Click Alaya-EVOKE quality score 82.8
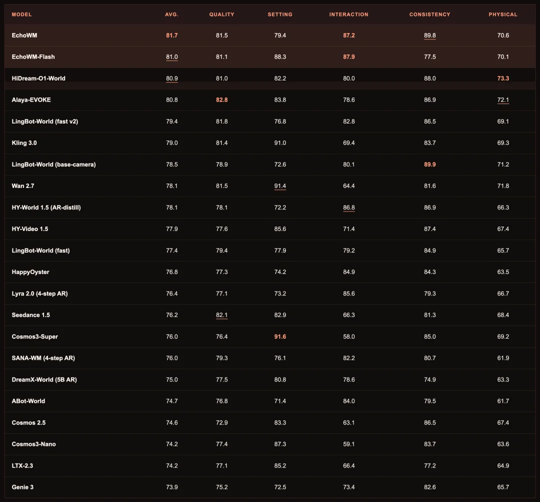540x502 pixels. 222,100
